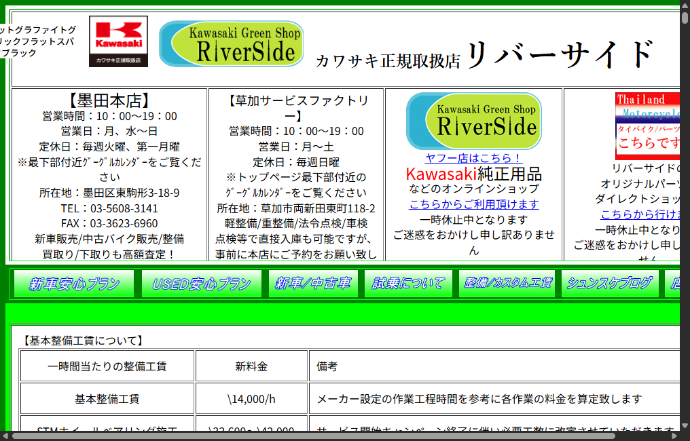Image resolution: width=690 pixels, height=441 pixels.
Task: Open the USED安心プラン menu button
Action: click(202, 284)
